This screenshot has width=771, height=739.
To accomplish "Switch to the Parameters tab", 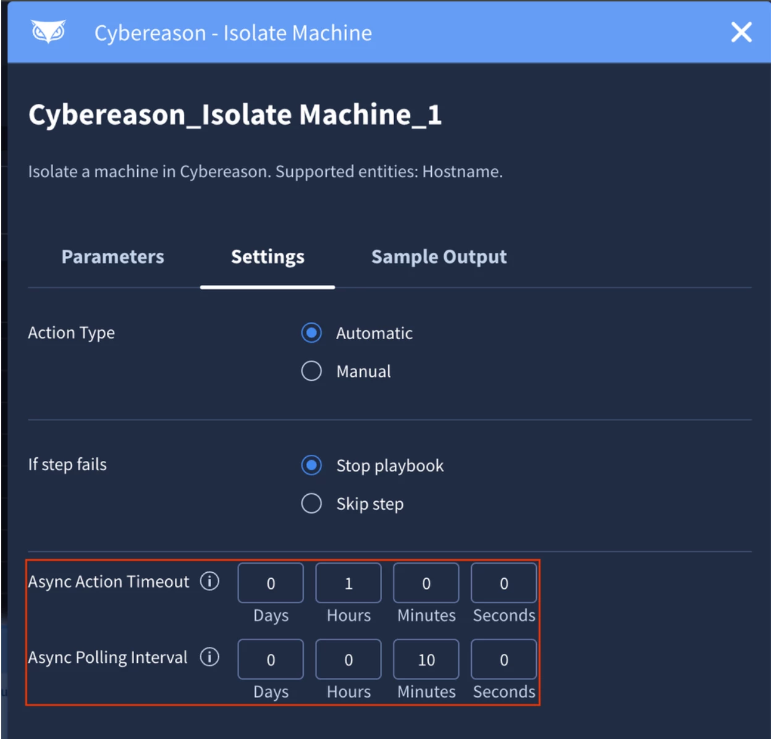I will point(113,257).
